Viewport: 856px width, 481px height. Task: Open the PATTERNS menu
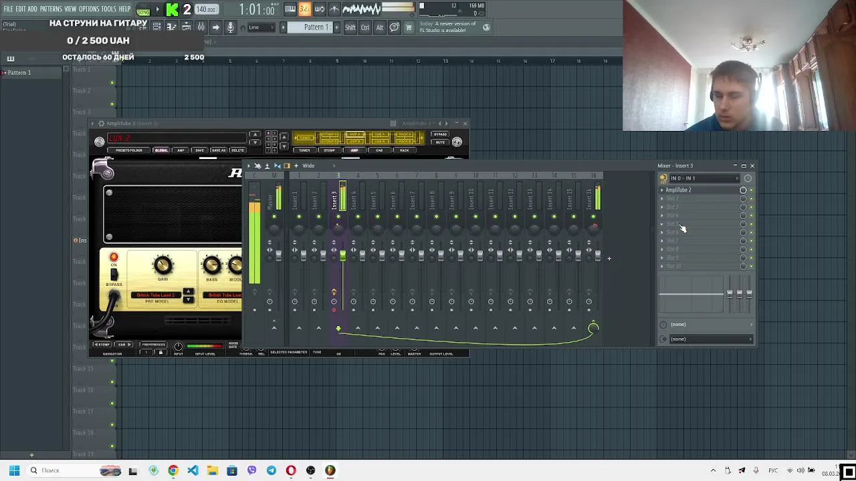point(51,9)
